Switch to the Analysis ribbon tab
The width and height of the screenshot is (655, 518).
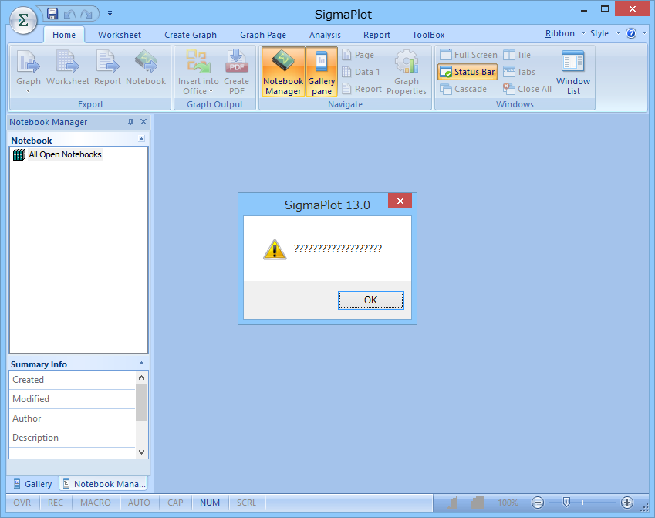325,35
